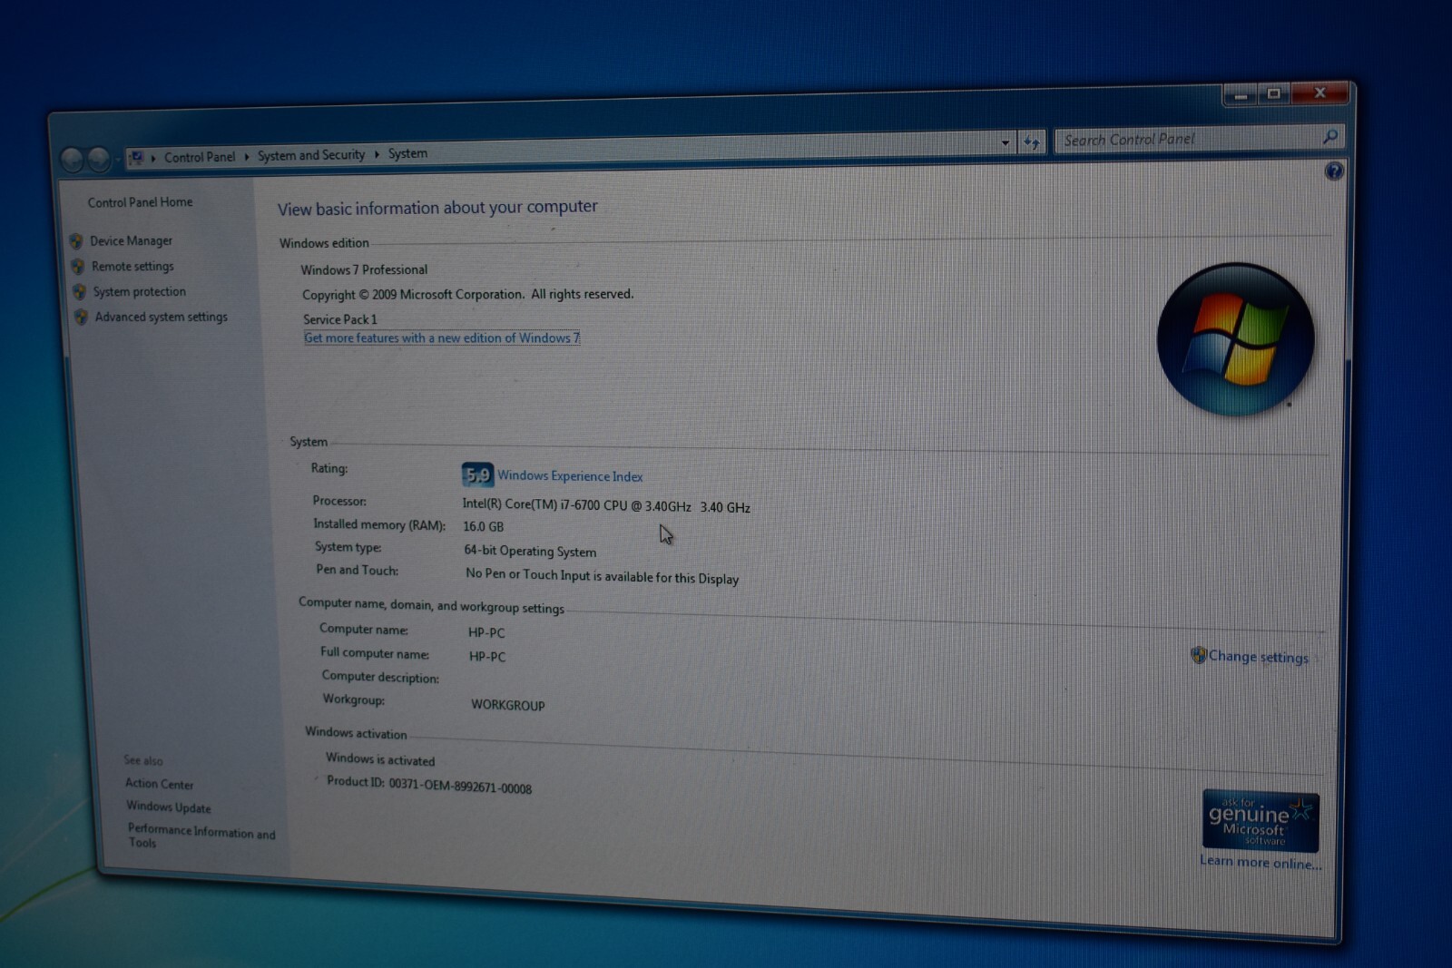Click Change settings link

click(1258, 656)
